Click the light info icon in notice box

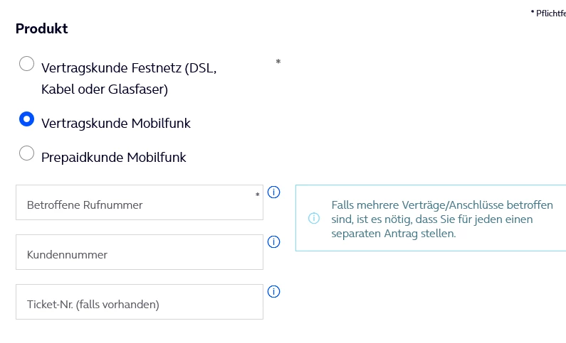pyautogui.click(x=314, y=218)
